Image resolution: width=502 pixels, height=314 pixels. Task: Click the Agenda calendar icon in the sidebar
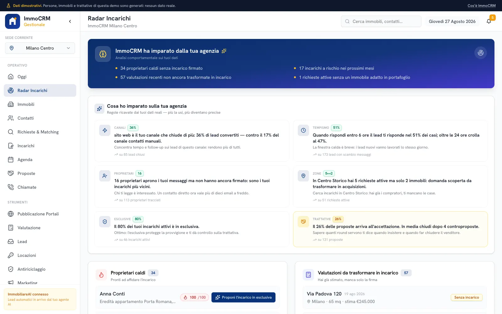coord(11,160)
